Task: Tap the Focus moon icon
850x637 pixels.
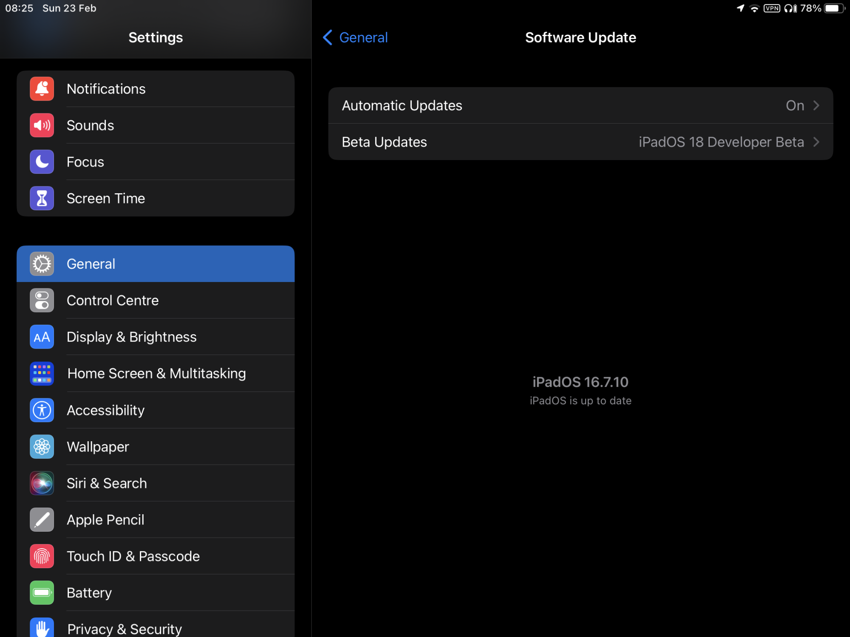Action: [42, 162]
